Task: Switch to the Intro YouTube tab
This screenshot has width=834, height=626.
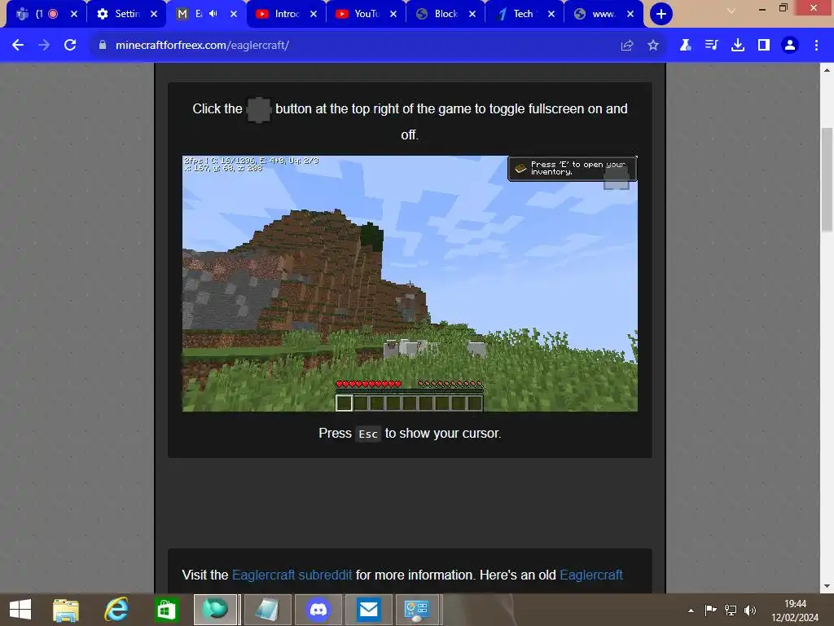Action: (286, 14)
